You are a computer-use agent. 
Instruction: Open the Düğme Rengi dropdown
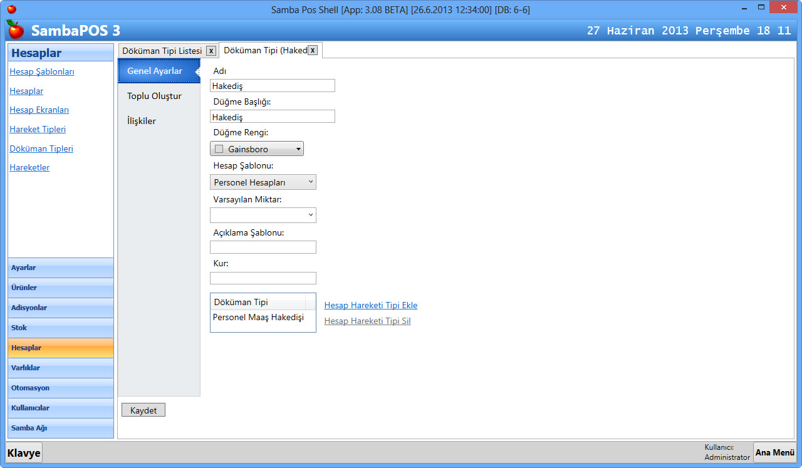(298, 149)
